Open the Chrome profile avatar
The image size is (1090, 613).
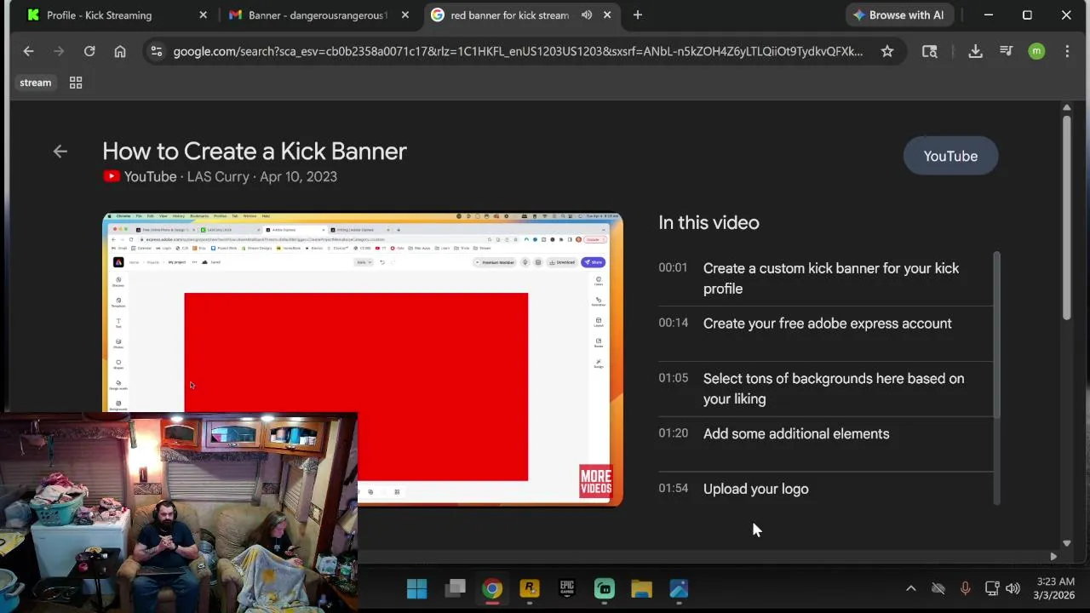pyautogui.click(x=1036, y=51)
